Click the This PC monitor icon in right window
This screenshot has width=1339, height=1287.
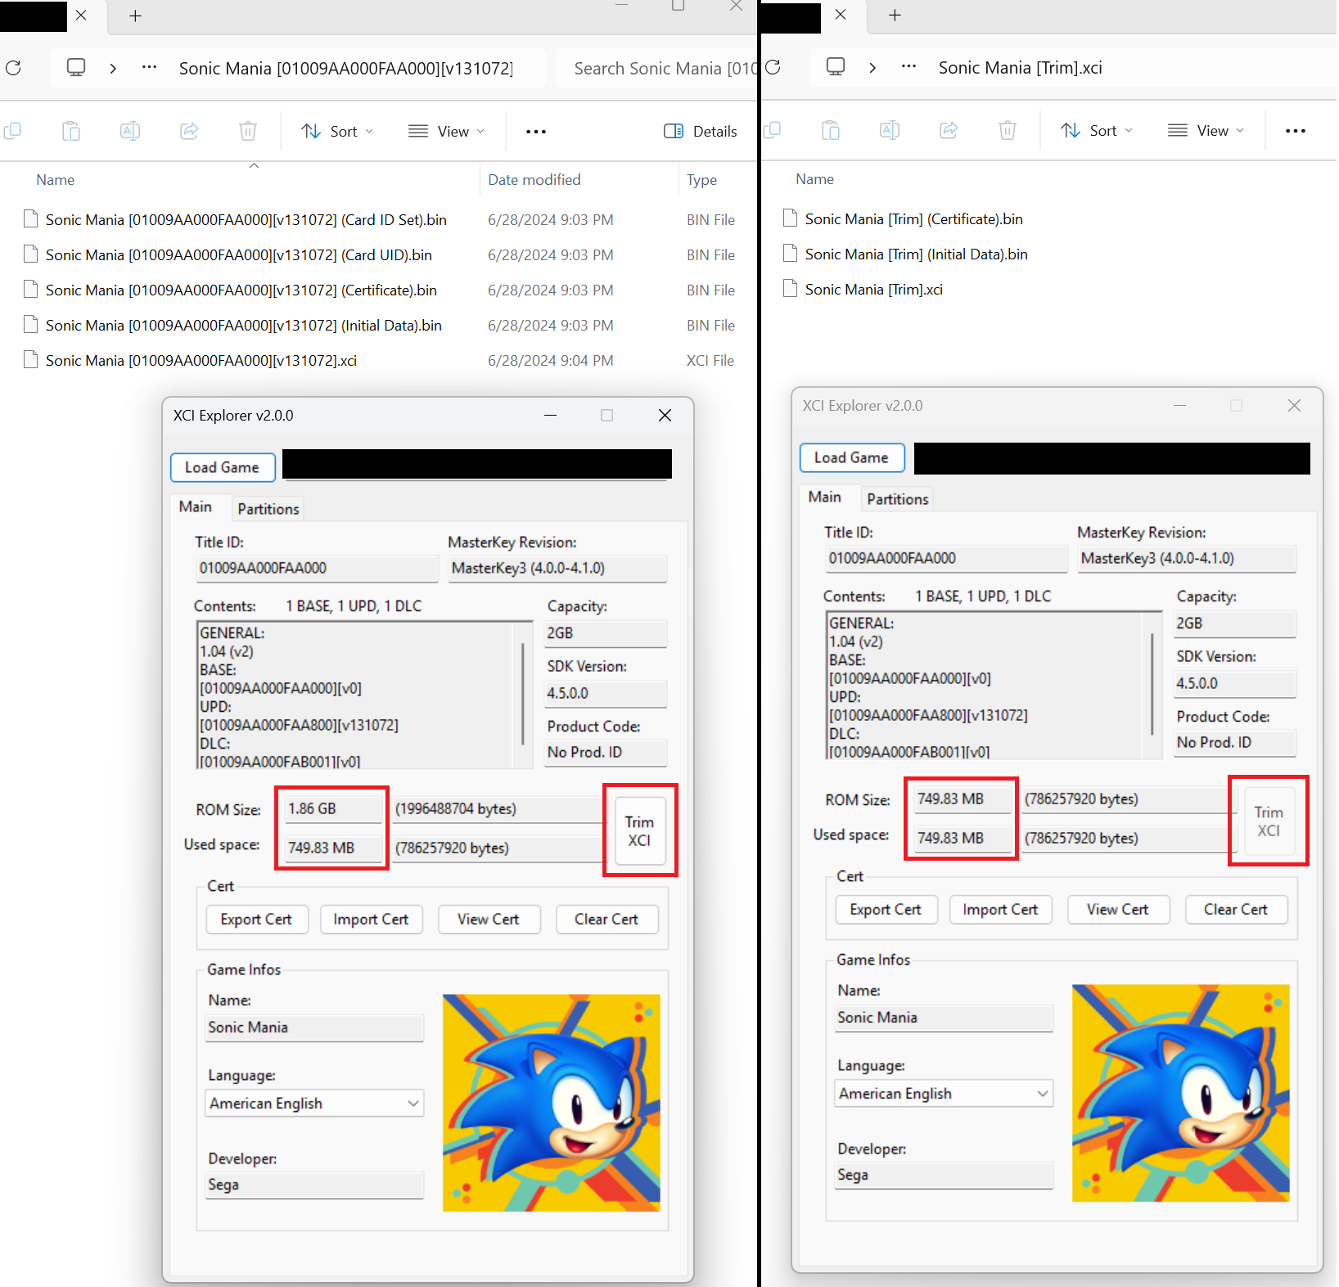836,66
